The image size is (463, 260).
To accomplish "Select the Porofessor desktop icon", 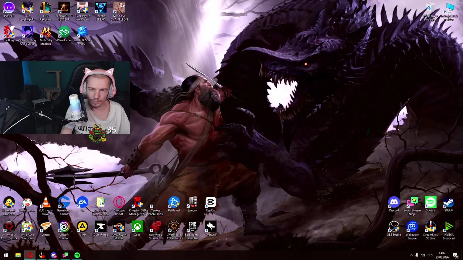I will tap(27, 205).
